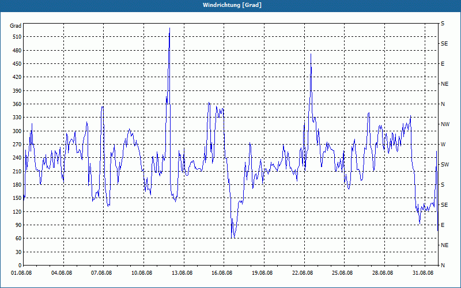Select the y-axis value "90"

[x=18, y=225]
